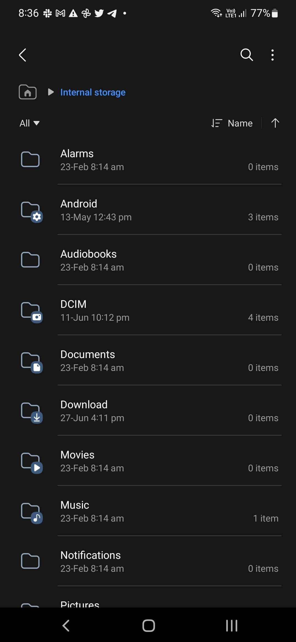Open recent apps from navigation bar
Screen dimensions: 296x642
coord(232,626)
